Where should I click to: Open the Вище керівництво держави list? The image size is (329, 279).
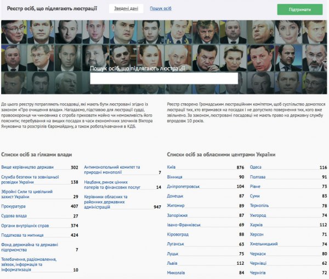tap(27, 167)
